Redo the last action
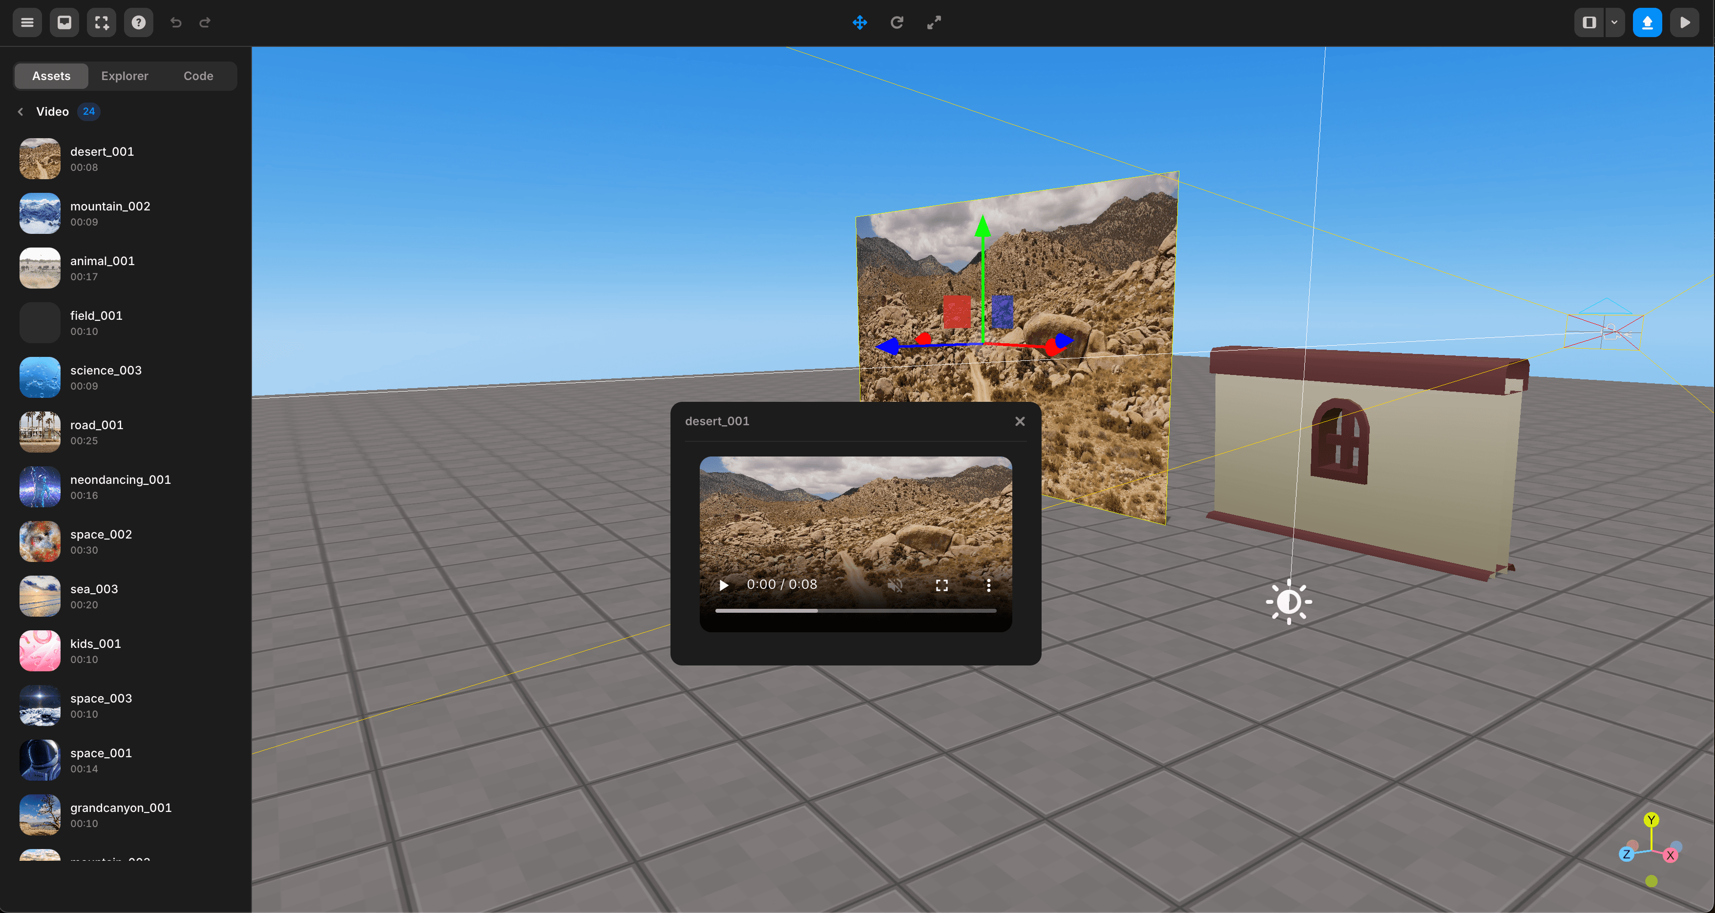 point(205,22)
